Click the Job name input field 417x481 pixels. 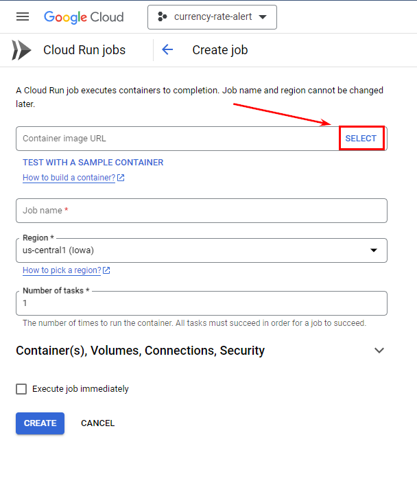[x=202, y=211]
